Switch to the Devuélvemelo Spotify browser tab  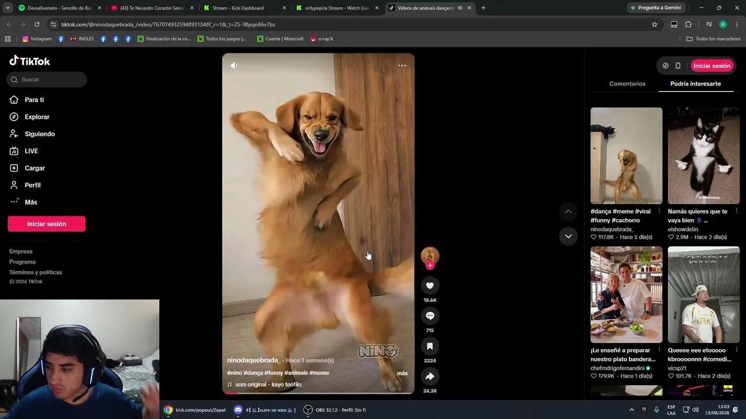pyautogui.click(x=59, y=8)
